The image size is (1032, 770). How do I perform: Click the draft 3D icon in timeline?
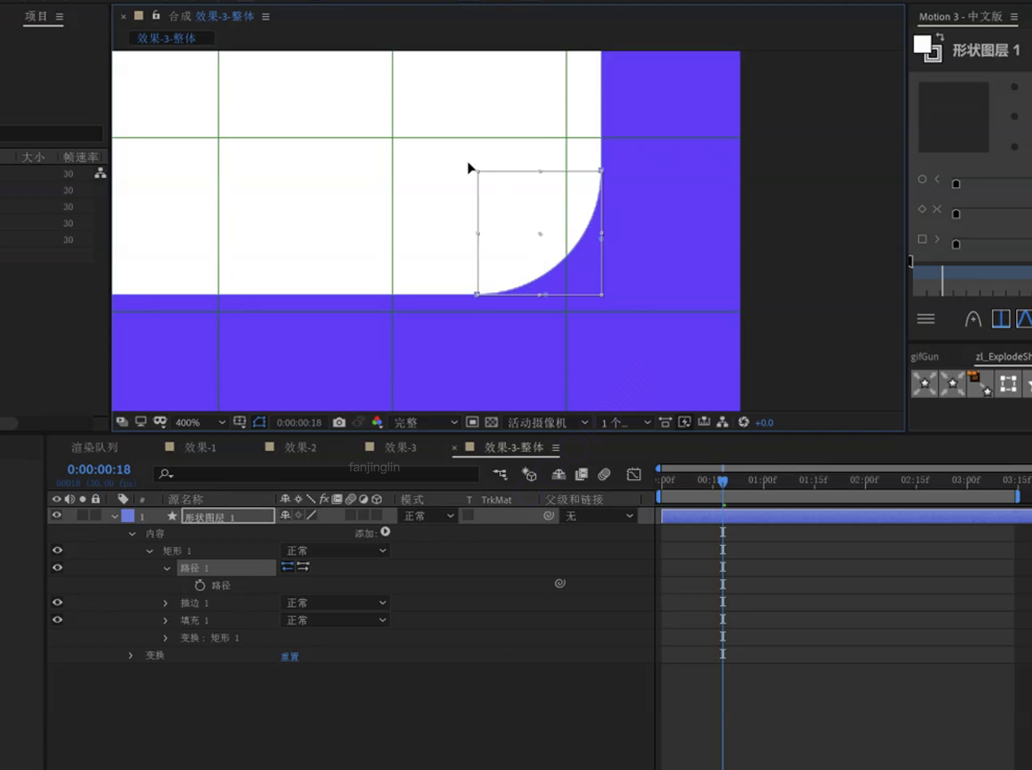pyautogui.click(x=529, y=474)
